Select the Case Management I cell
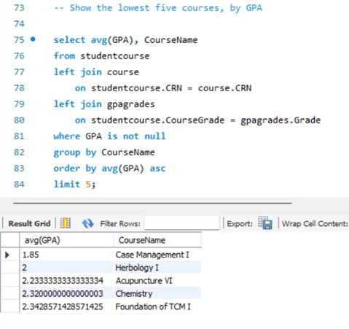349x329 pixels. pyautogui.click(x=157, y=255)
